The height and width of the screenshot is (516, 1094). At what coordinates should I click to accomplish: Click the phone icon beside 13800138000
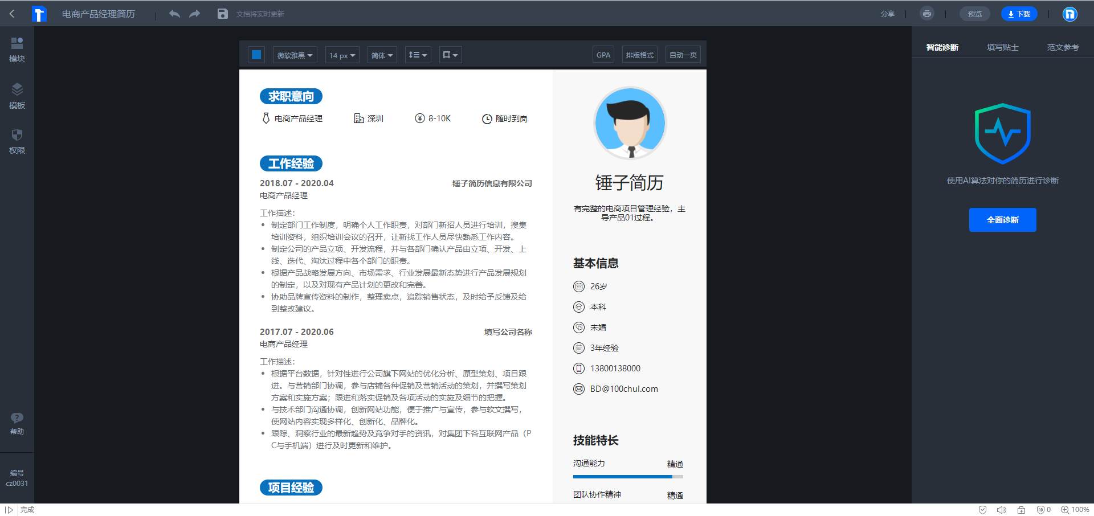579,368
